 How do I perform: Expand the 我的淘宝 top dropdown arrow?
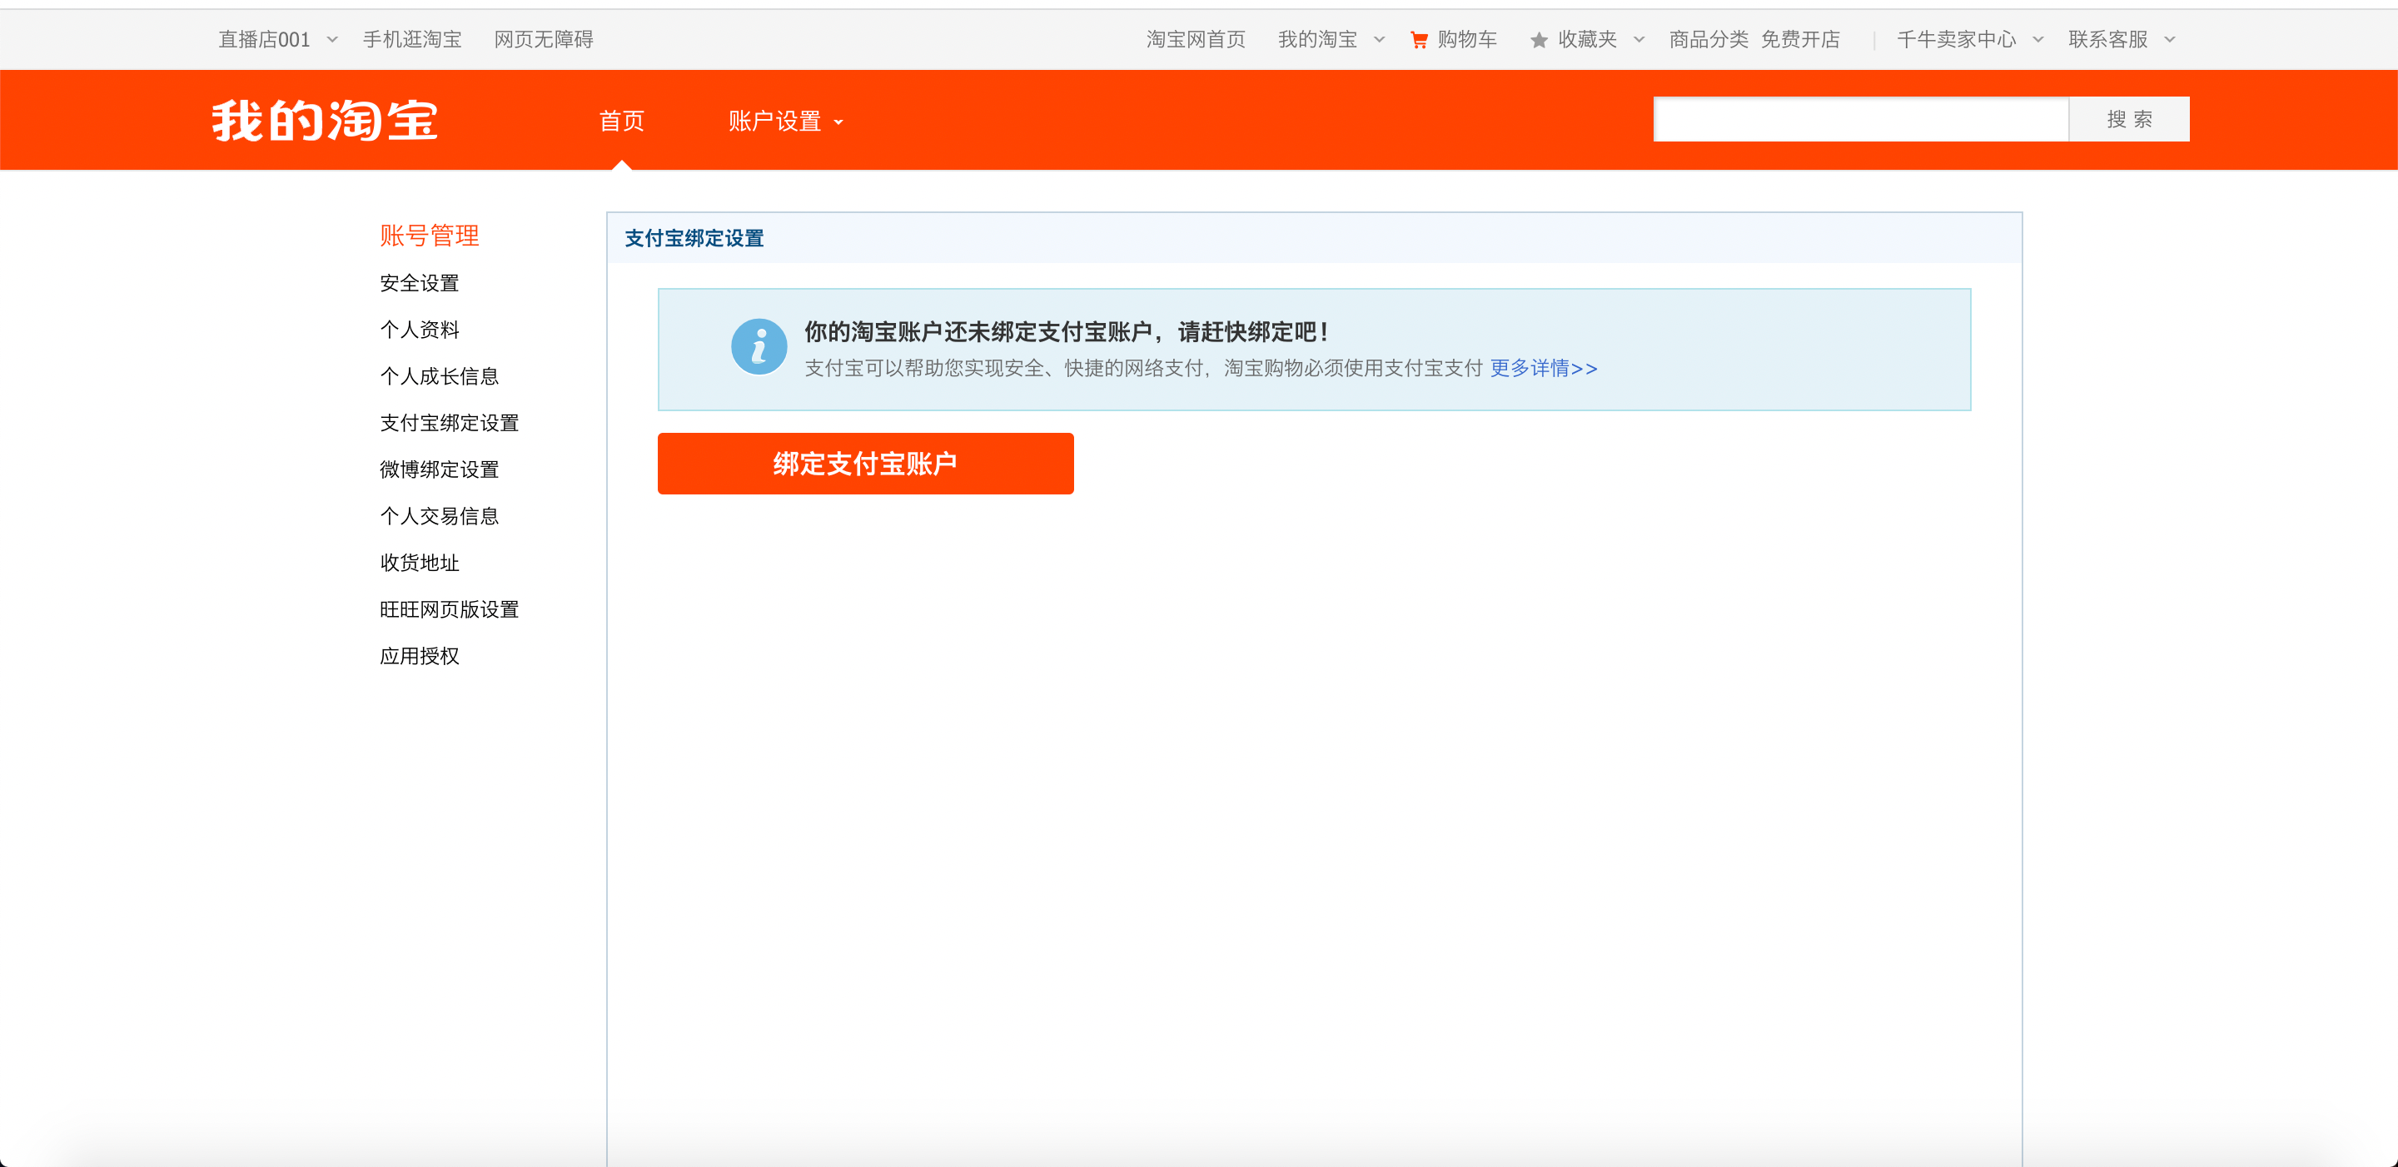pyautogui.click(x=1380, y=40)
